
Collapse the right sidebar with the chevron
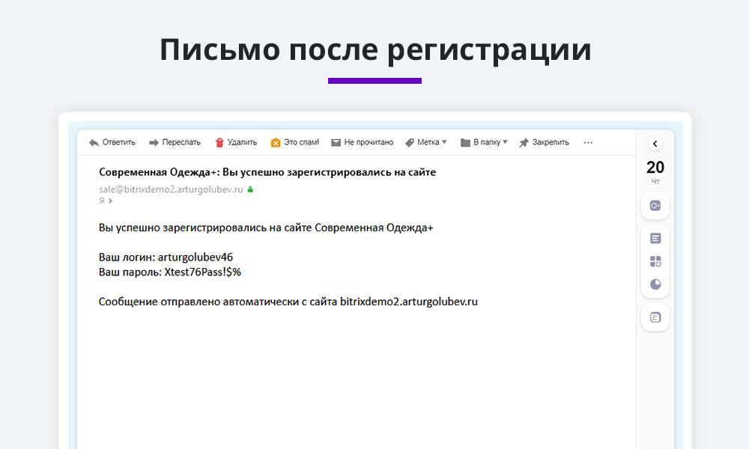655,144
